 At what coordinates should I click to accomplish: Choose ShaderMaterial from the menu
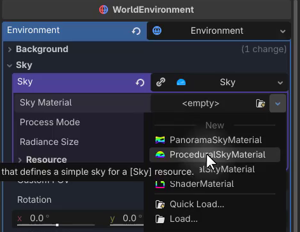[x=215, y=184]
